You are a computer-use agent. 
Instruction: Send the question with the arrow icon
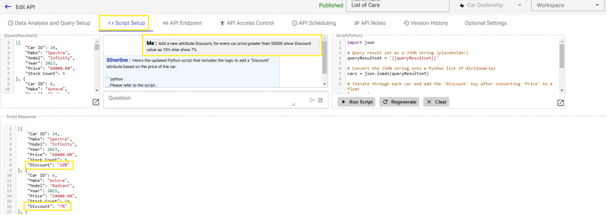312,100
